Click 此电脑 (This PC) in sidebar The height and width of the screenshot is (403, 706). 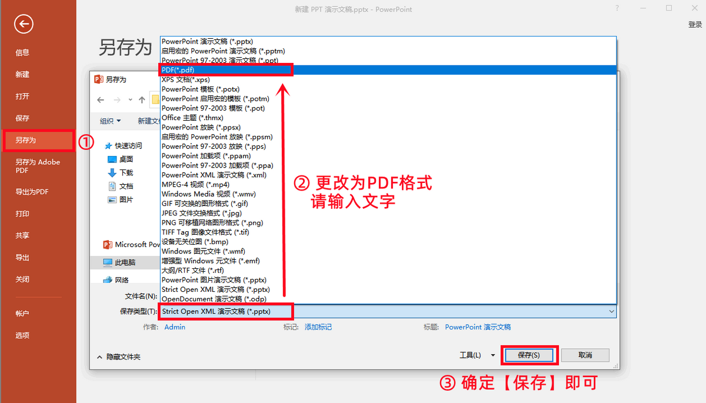(125, 262)
